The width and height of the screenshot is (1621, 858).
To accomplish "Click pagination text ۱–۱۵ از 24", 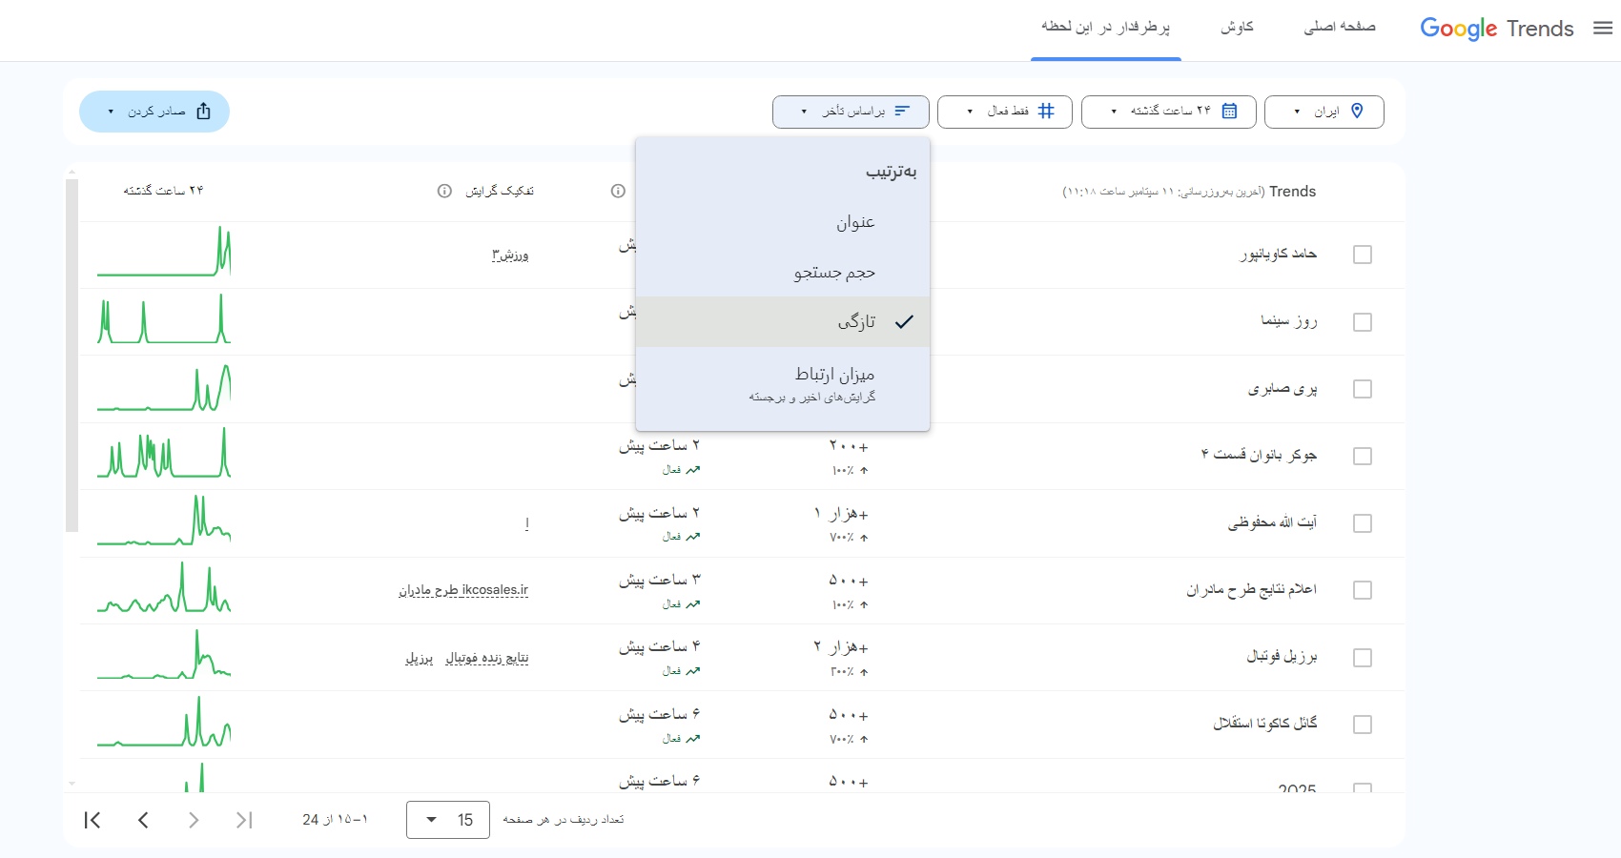I will (335, 820).
